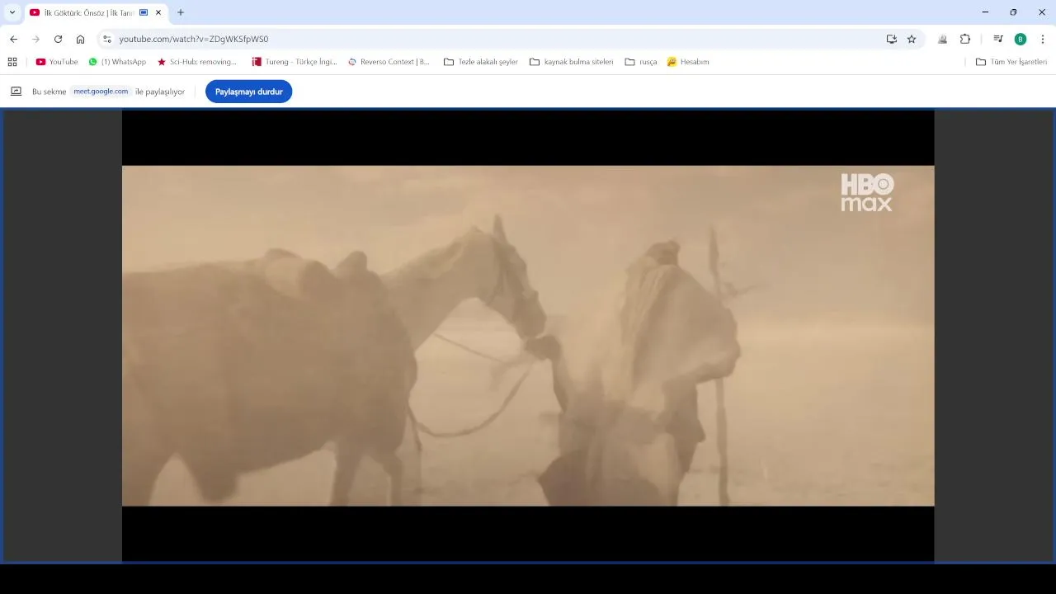Click Paylaşmayı durdur button

248,92
